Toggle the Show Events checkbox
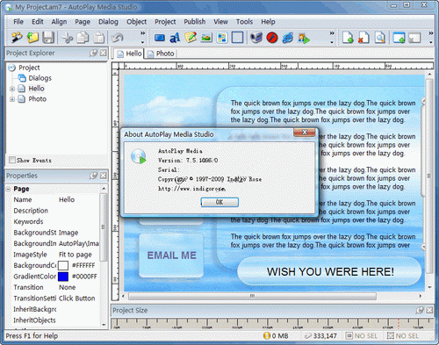The image size is (439, 345). point(12,160)
